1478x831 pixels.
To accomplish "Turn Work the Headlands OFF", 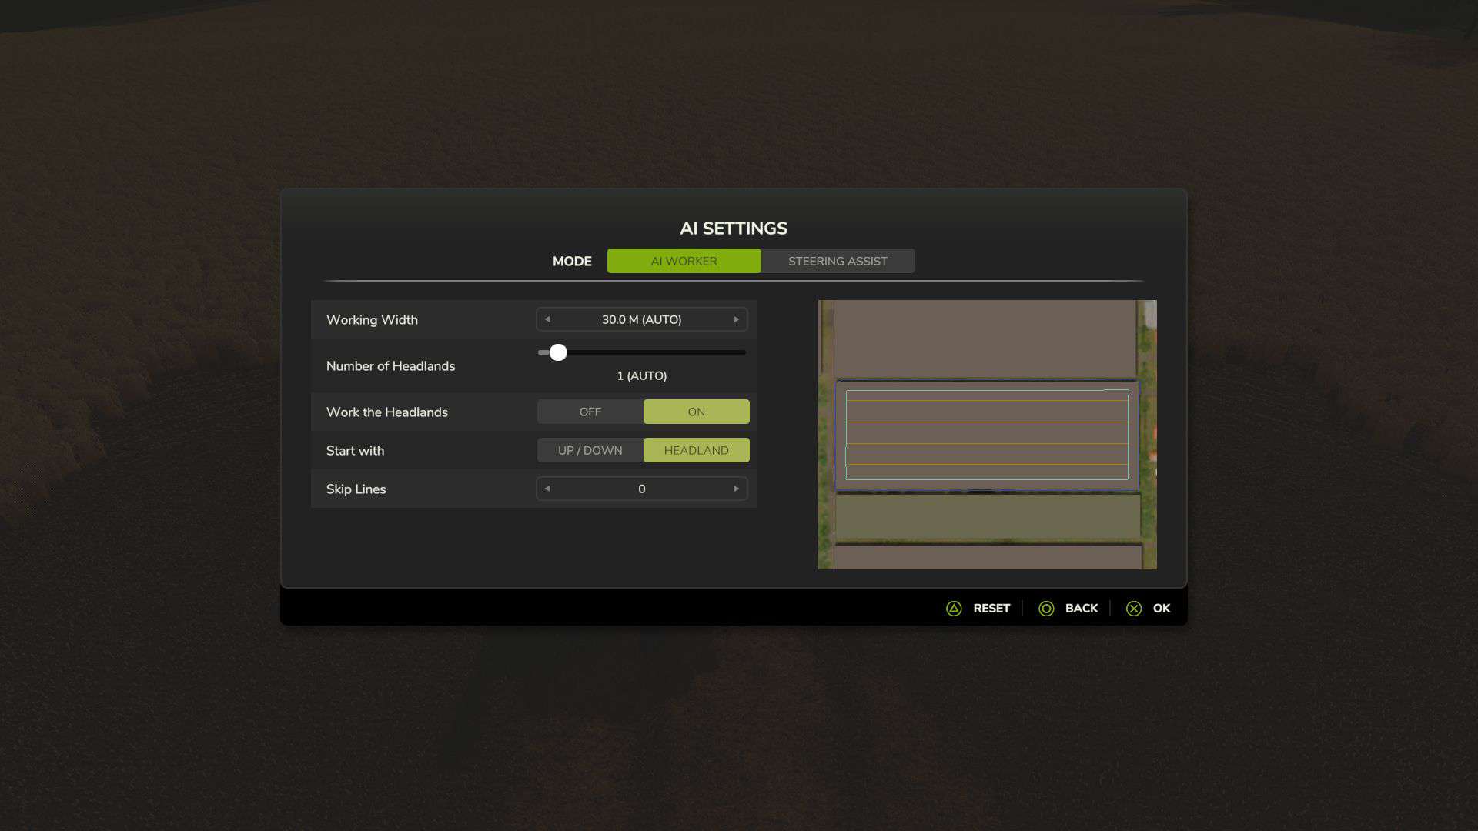I will 590,412.
